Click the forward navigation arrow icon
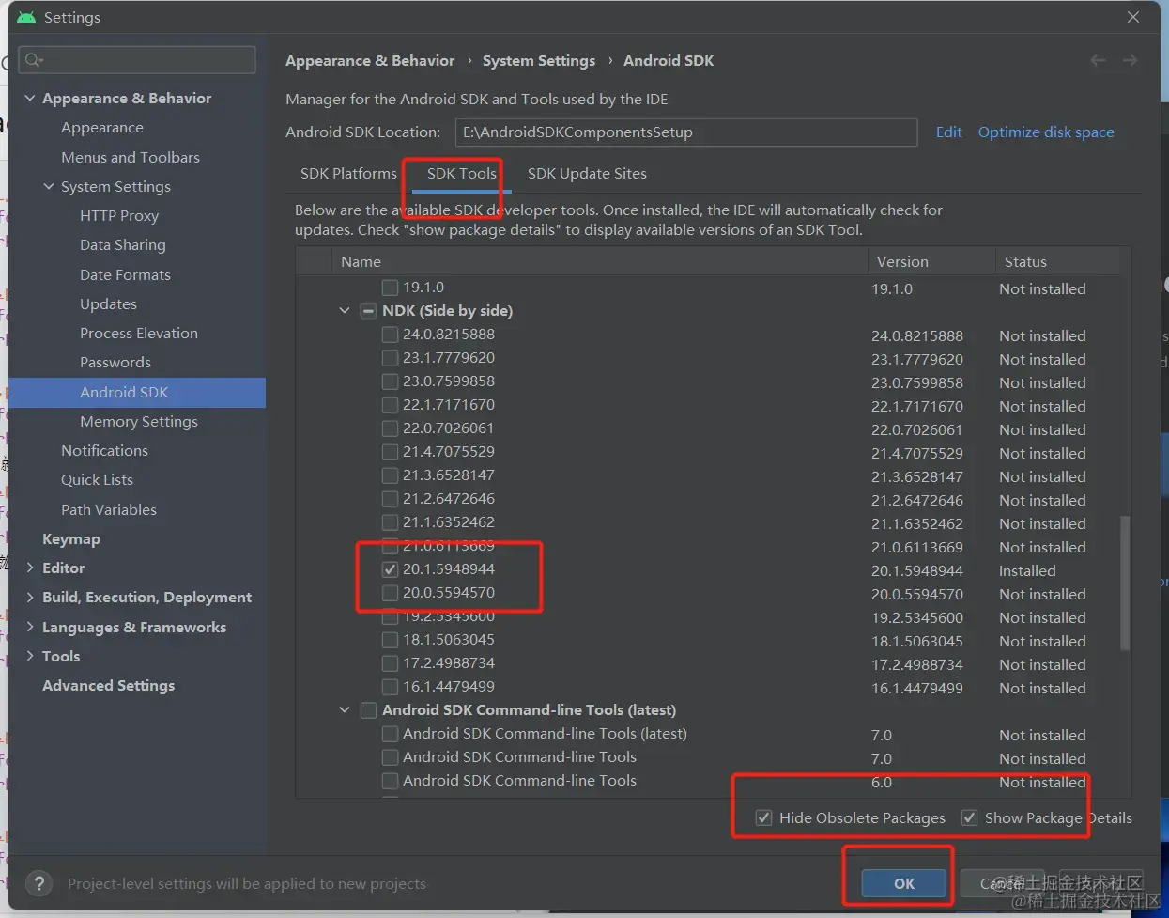Image resolution: width=1169 pixels, height=918 pixels. coord(1130,60)
